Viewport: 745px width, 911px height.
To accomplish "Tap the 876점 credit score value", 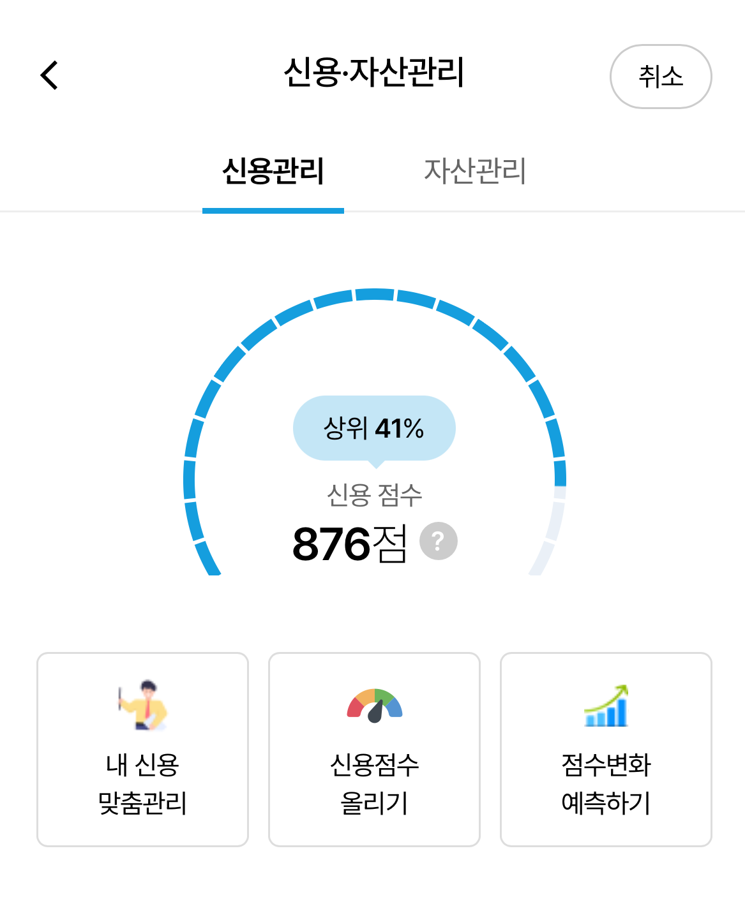I will tap(349, 544).
